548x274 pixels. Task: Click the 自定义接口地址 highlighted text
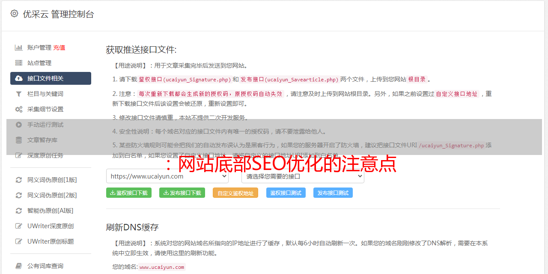click(x=457, y=94)
